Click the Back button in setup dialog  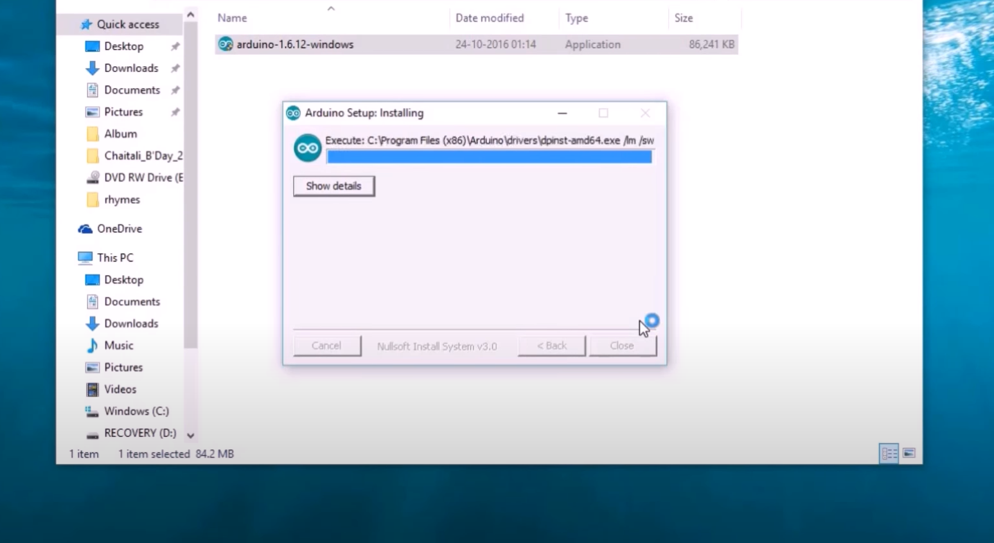point(551,346)
